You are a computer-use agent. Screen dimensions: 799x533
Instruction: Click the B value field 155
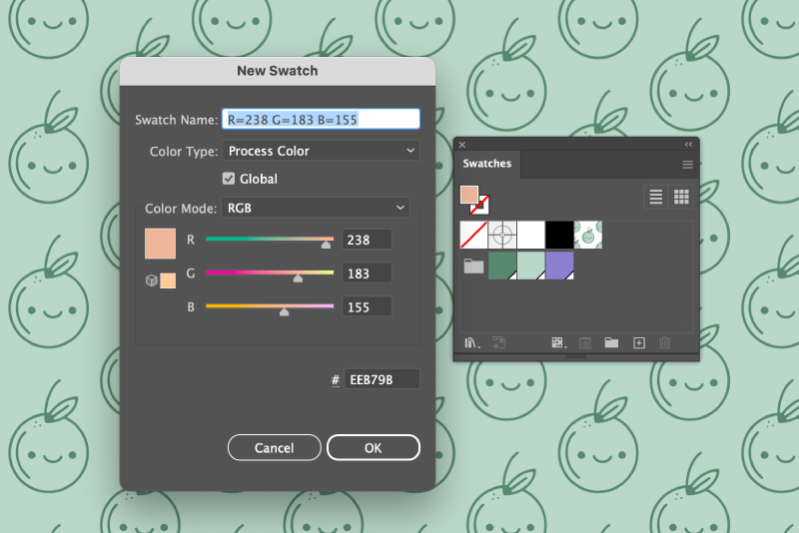click(367, 306)
